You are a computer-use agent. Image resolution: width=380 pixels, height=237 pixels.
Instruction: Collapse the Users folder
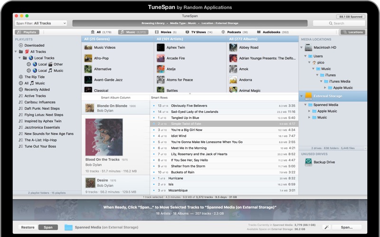point(305,56)
